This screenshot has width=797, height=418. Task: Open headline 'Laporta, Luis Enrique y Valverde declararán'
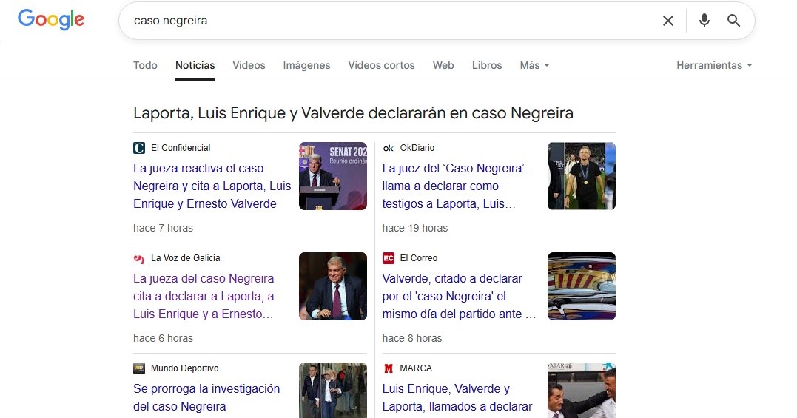(353, 112)
